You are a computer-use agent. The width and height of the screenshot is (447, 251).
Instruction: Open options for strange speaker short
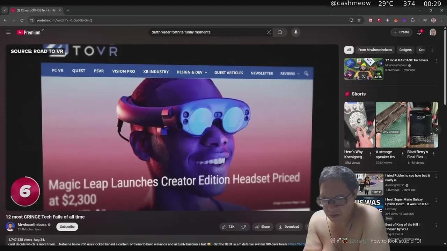402,154
